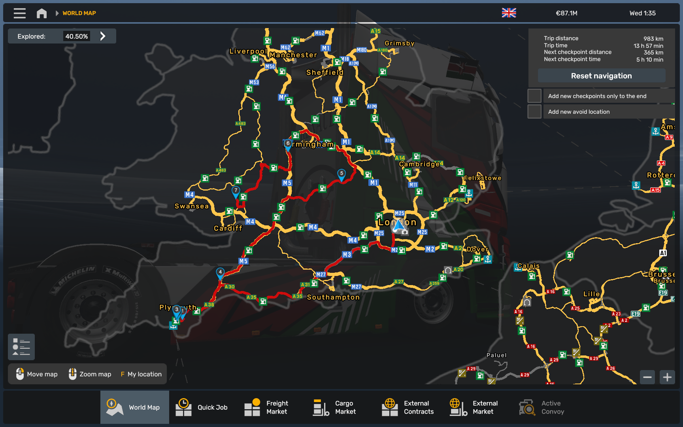Click the WORLD MAP breadcrumb label

tap(79, 13)
